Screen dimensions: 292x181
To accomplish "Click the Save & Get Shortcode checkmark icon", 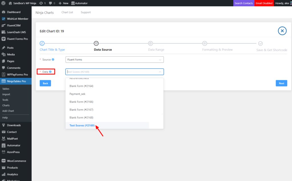I will point(260,43).
